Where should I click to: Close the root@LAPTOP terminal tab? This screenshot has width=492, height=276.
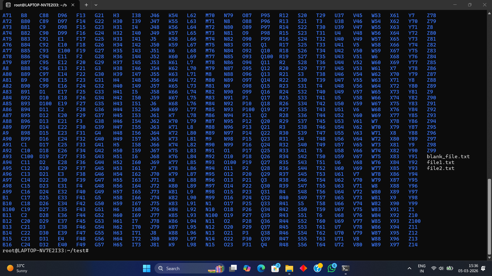point(73,5)
